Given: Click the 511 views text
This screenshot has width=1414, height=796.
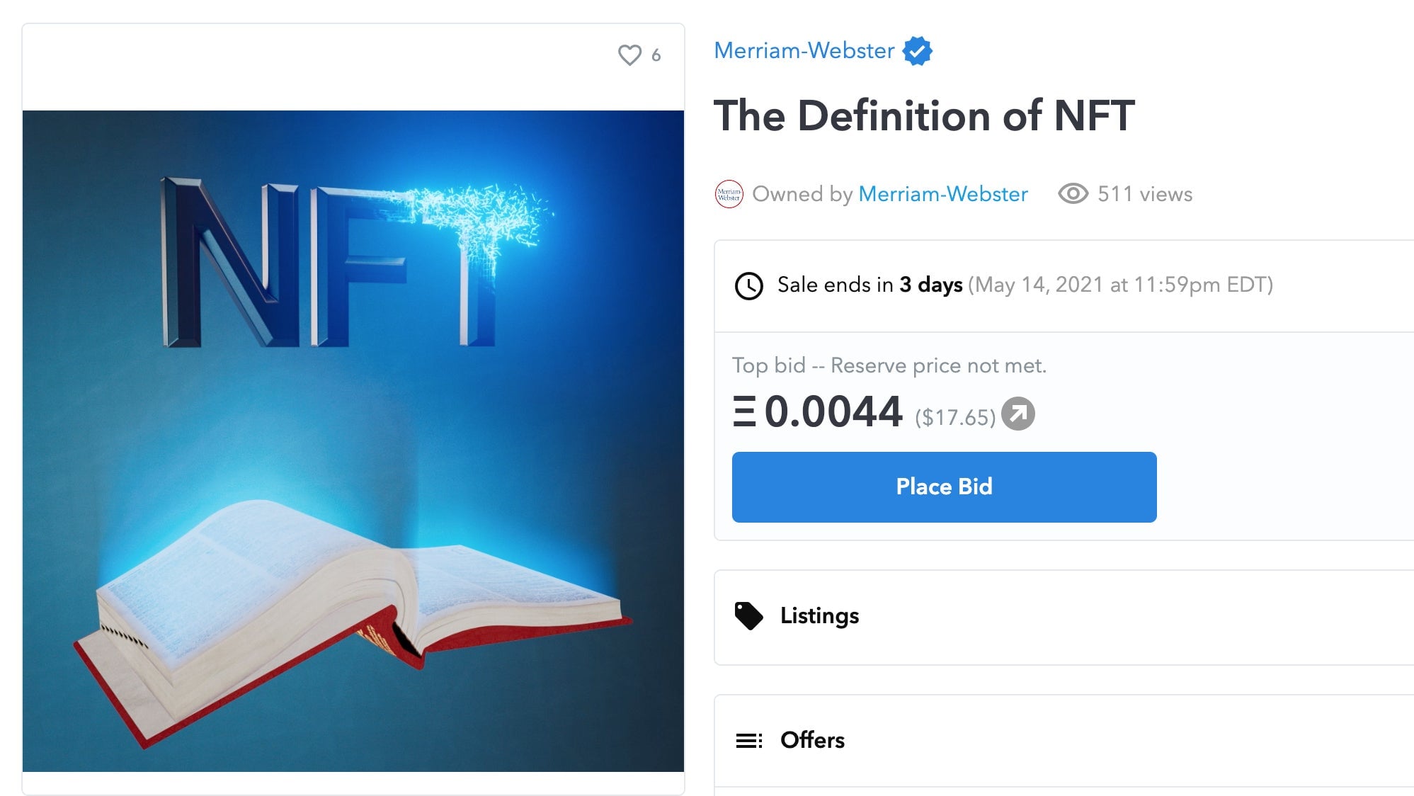Looking at the screenshot, I should tap(1144, 194).
